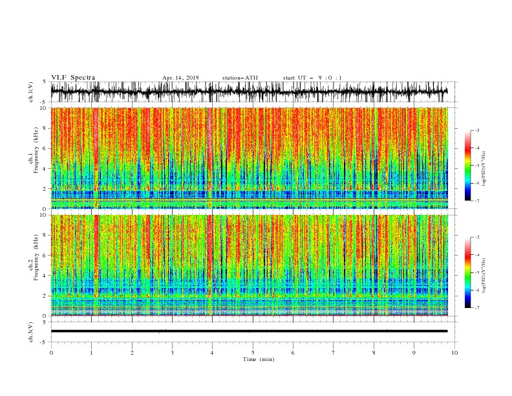This screenshot has height=396, width=512.
Task: Click the "VLF Spectra" plot title
Action: (x=73, y=78)
